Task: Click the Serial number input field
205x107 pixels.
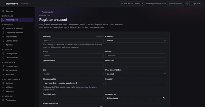Action: (73, 65)
